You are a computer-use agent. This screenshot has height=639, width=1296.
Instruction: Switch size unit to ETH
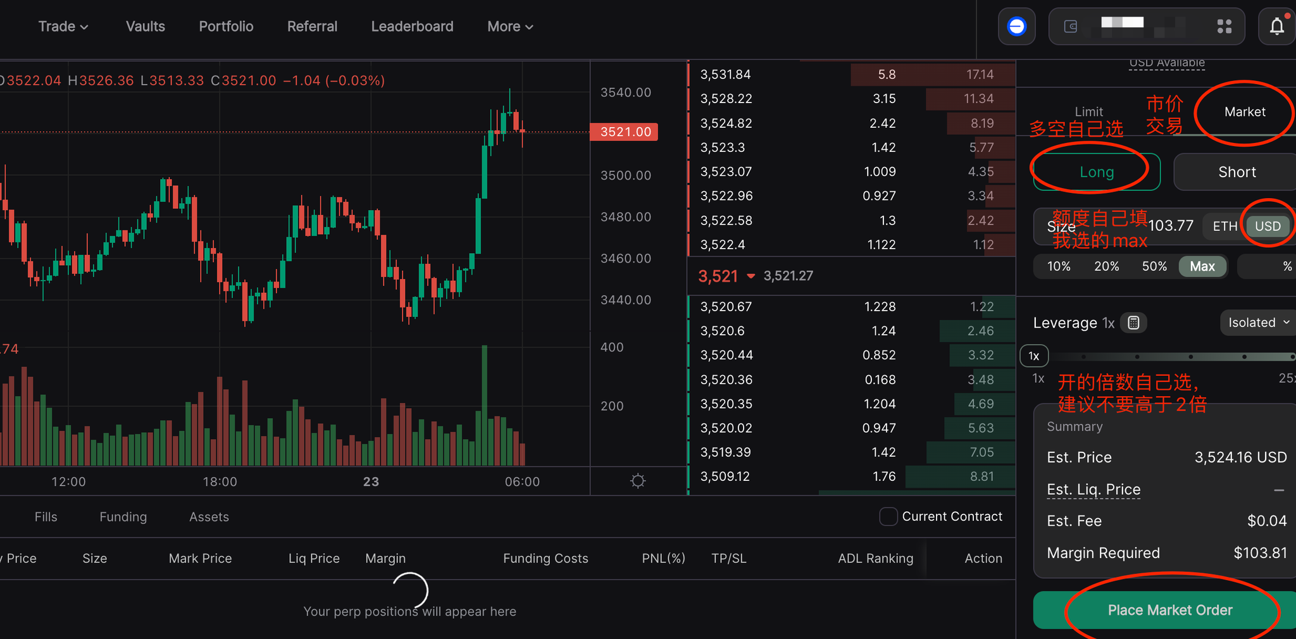(x=1224, y=226)
